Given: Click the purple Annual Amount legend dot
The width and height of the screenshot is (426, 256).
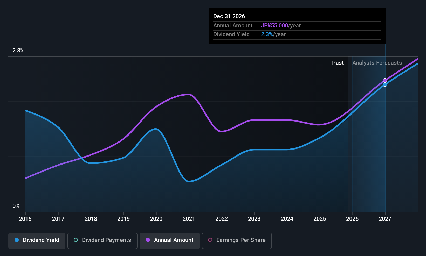Looking at the screenshot, I should pos(148,240).
